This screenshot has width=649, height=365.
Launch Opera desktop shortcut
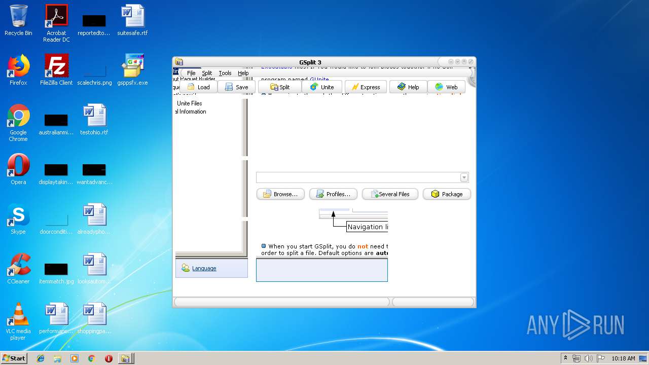18,169
